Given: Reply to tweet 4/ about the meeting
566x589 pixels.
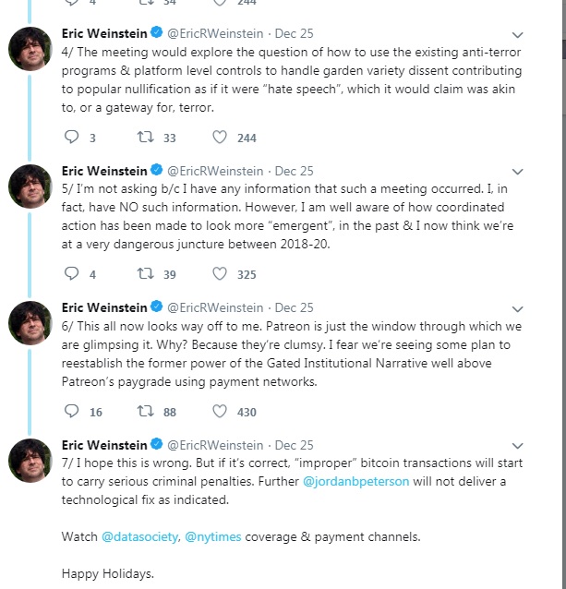Looking at the screenshot, I should point(73,138).
